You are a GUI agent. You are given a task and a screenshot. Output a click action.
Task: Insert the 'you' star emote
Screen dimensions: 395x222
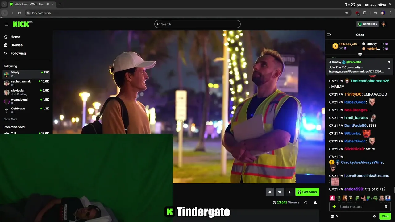(x=351, y=198)
